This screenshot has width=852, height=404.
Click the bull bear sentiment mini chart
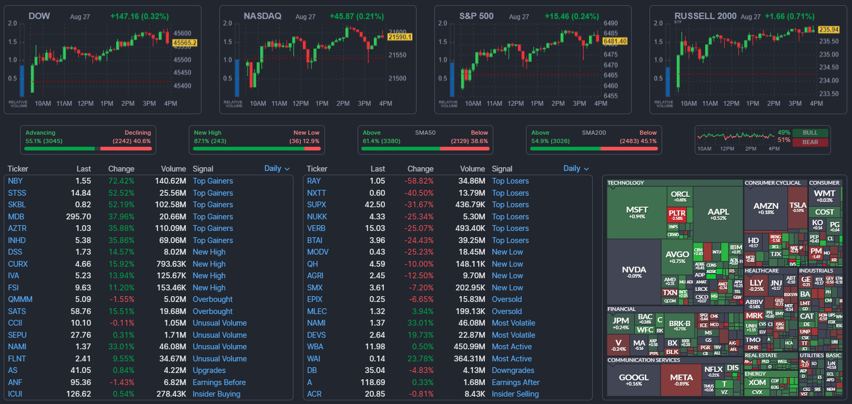(736, 136)
